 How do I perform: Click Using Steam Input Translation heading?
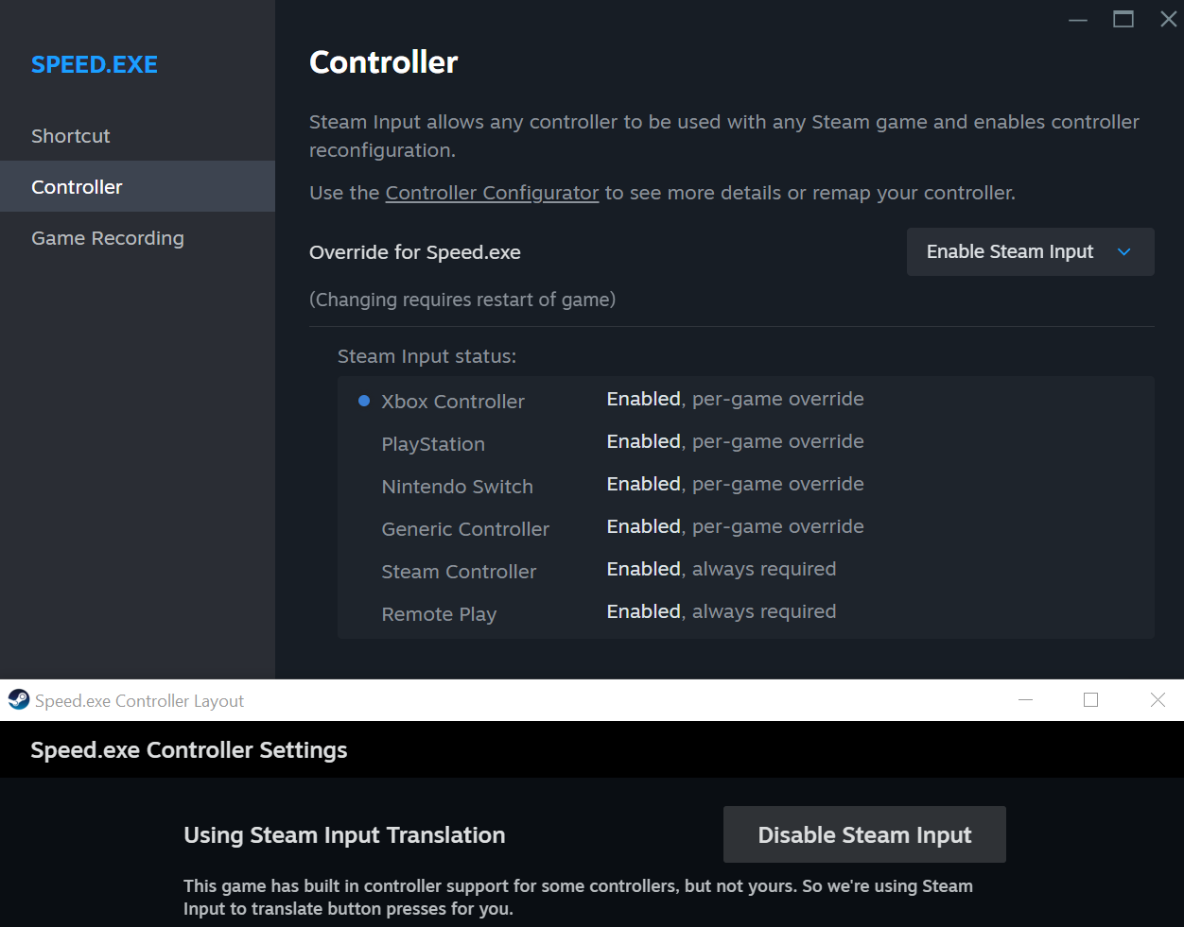344,835
